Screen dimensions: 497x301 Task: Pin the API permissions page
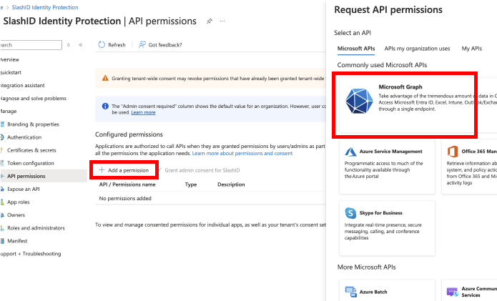coord(210,21)
